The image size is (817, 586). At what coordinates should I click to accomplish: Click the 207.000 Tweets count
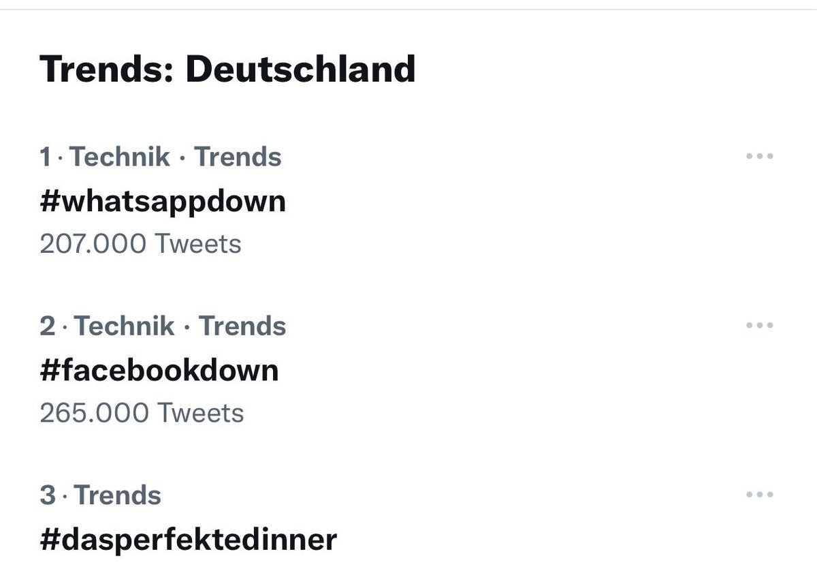click(140, 243)
